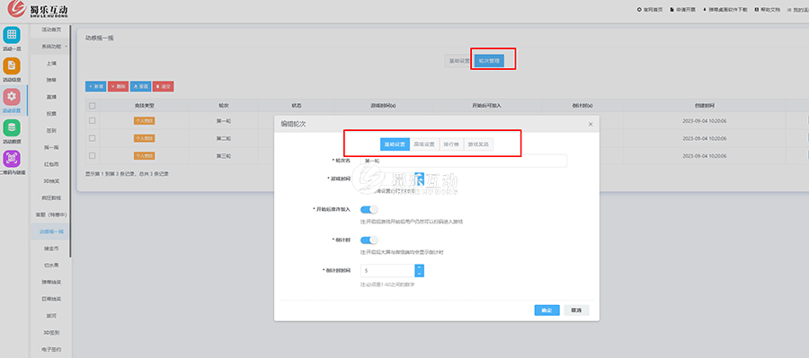Close the 编辑轮次 dialog with X
The width and height of the screenshot is (809, 358).
point(591,124)
